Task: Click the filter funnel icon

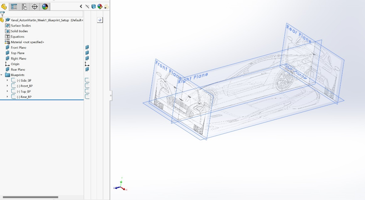Action: 2,14
